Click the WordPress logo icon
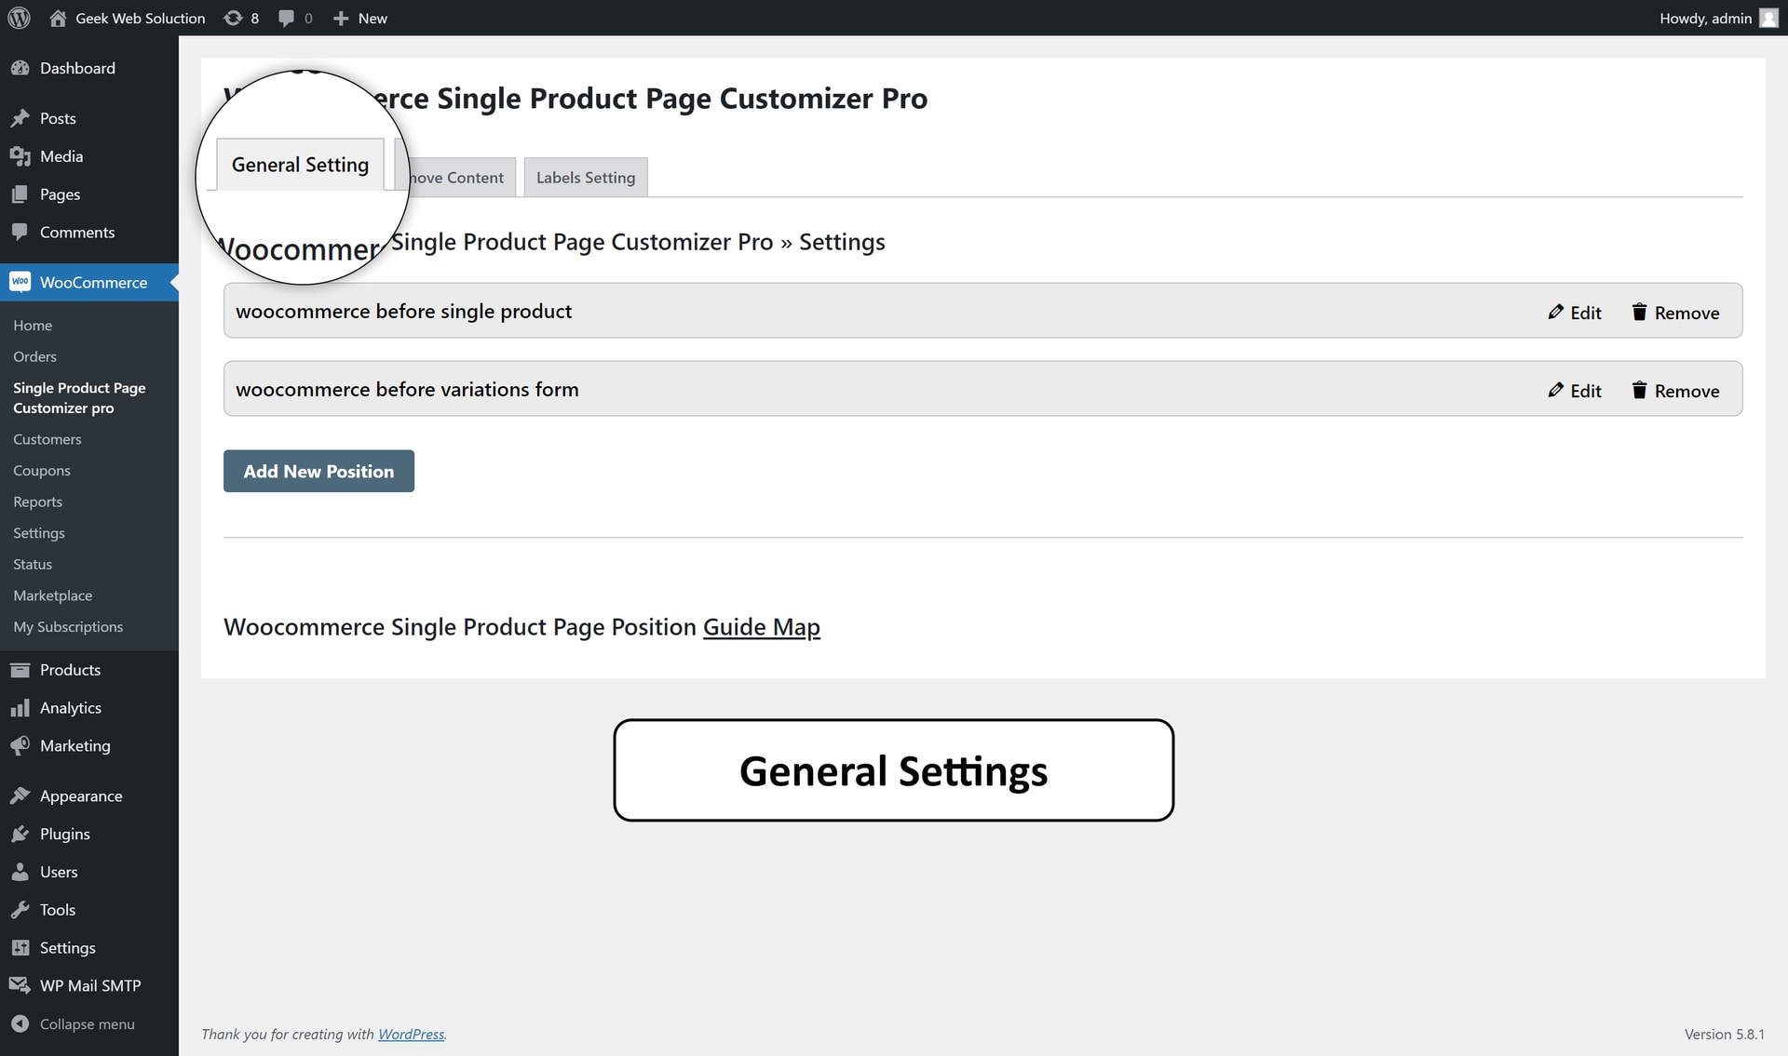The height and width of the screenshot is (1056, 1788). [x=19, y=18]
